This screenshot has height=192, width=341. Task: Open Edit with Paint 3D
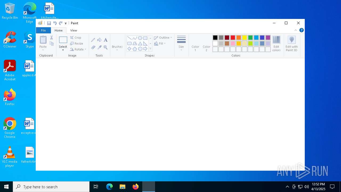tap(292, 44)
